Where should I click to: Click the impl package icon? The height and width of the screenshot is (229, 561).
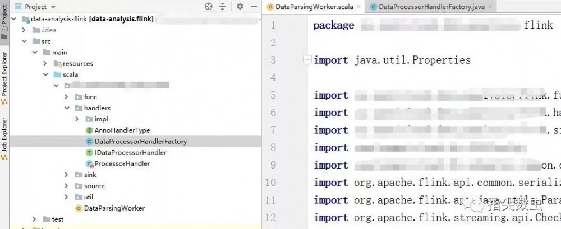(x=89, y=119)
